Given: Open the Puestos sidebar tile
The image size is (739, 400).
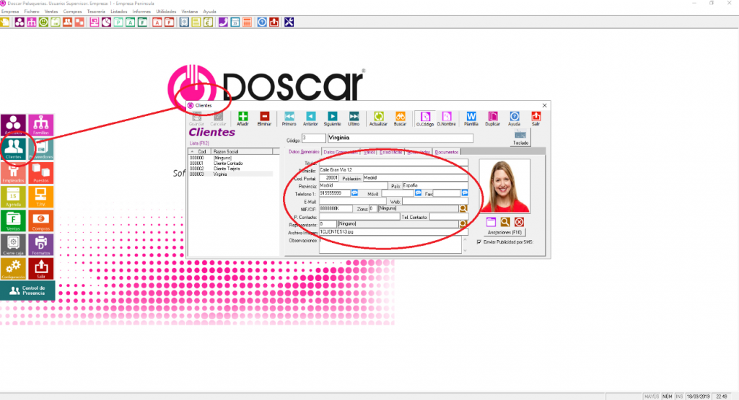Looking at the screenshot, I should tap(41, 173).
